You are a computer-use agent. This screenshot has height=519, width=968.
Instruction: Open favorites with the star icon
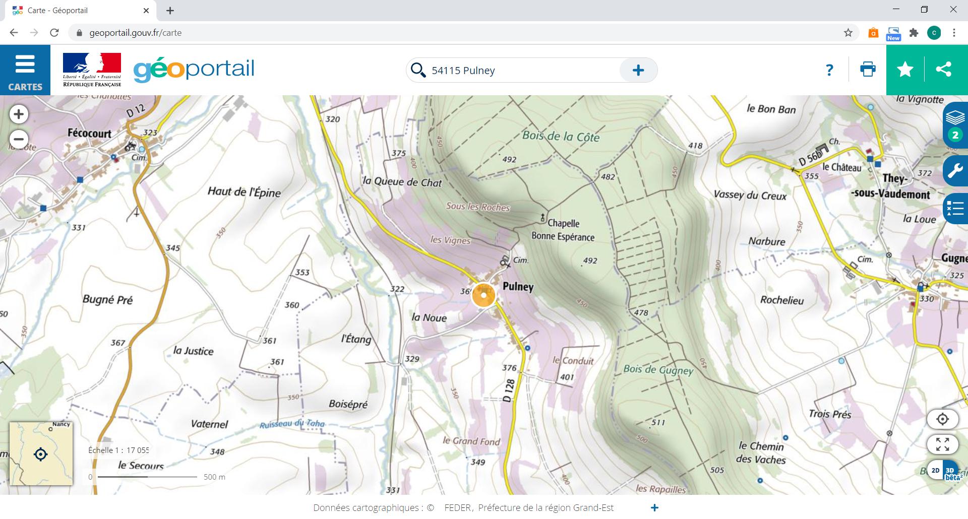[x=905, y=70]
